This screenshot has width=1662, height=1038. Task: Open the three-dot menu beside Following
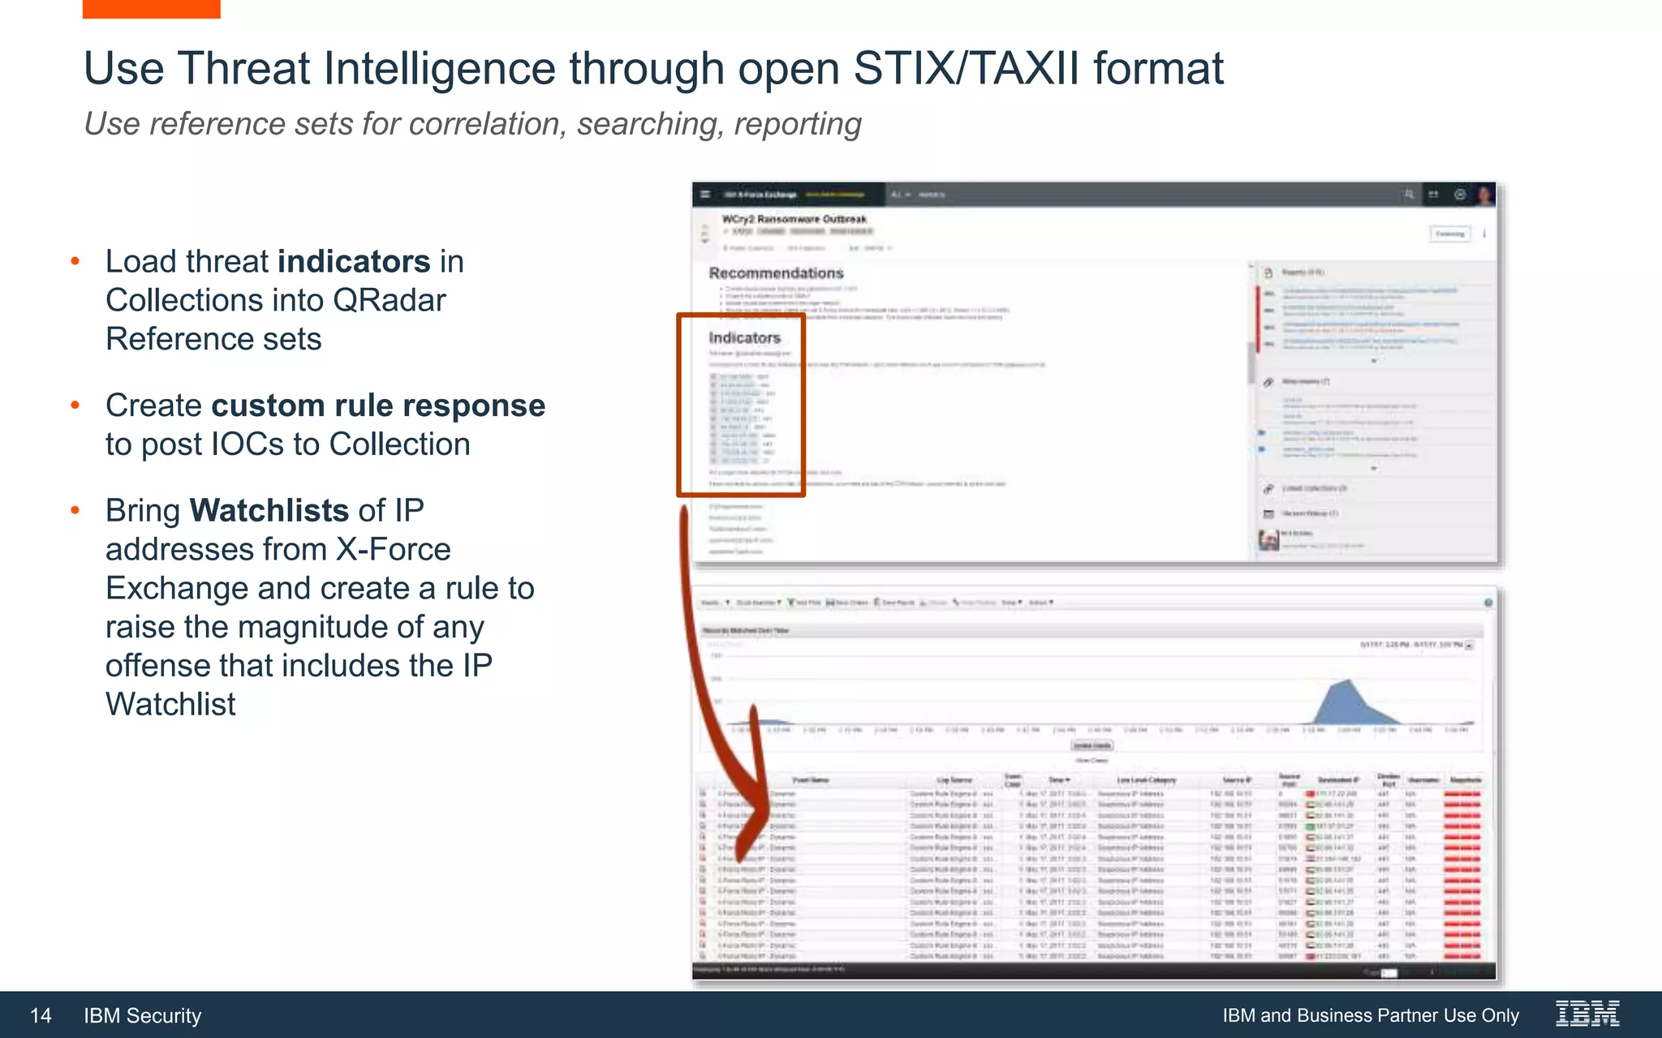coord(1484,234)
